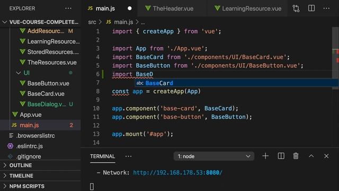
Task: Maximize terminal panel with up chevron
Action: [311, 156]
